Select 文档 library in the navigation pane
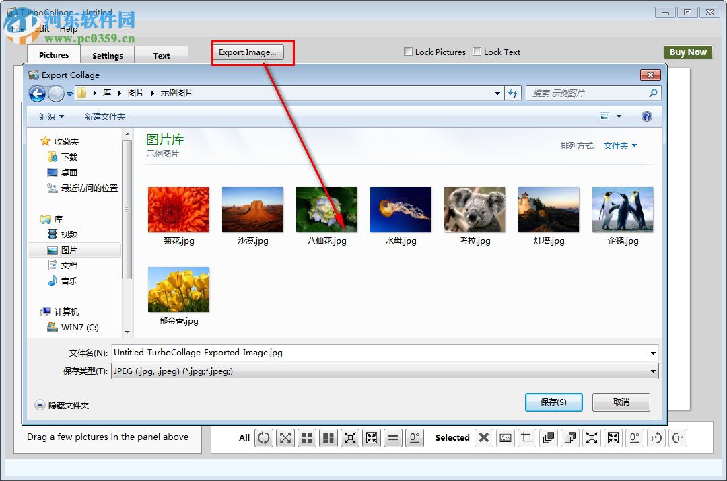727x481 pixels. pos(63,266)
